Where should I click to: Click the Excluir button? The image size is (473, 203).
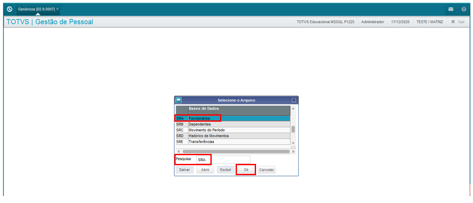(226, 170)
